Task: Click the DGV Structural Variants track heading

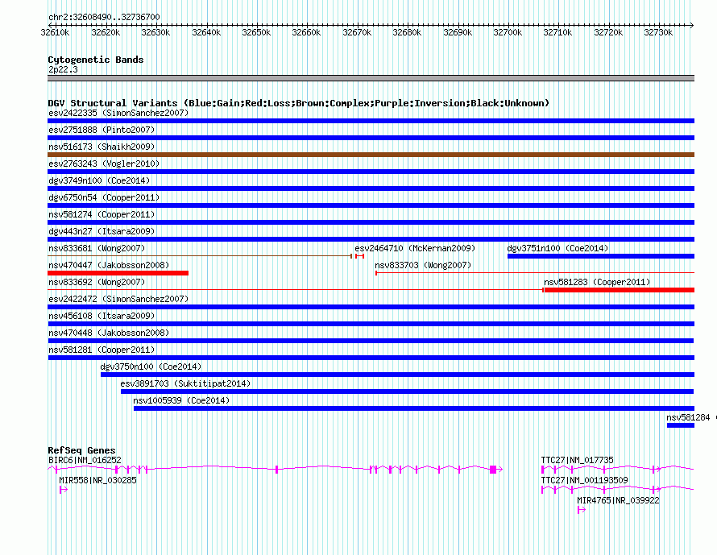Action: click(x=299, y=103)
